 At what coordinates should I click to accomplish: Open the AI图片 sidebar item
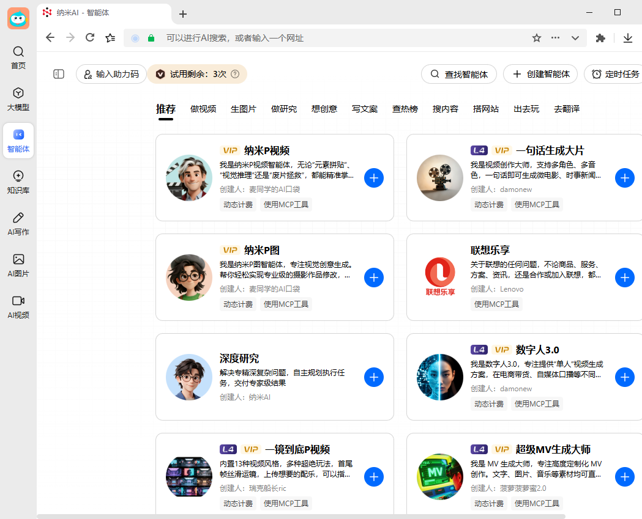[x=18, y=265]
